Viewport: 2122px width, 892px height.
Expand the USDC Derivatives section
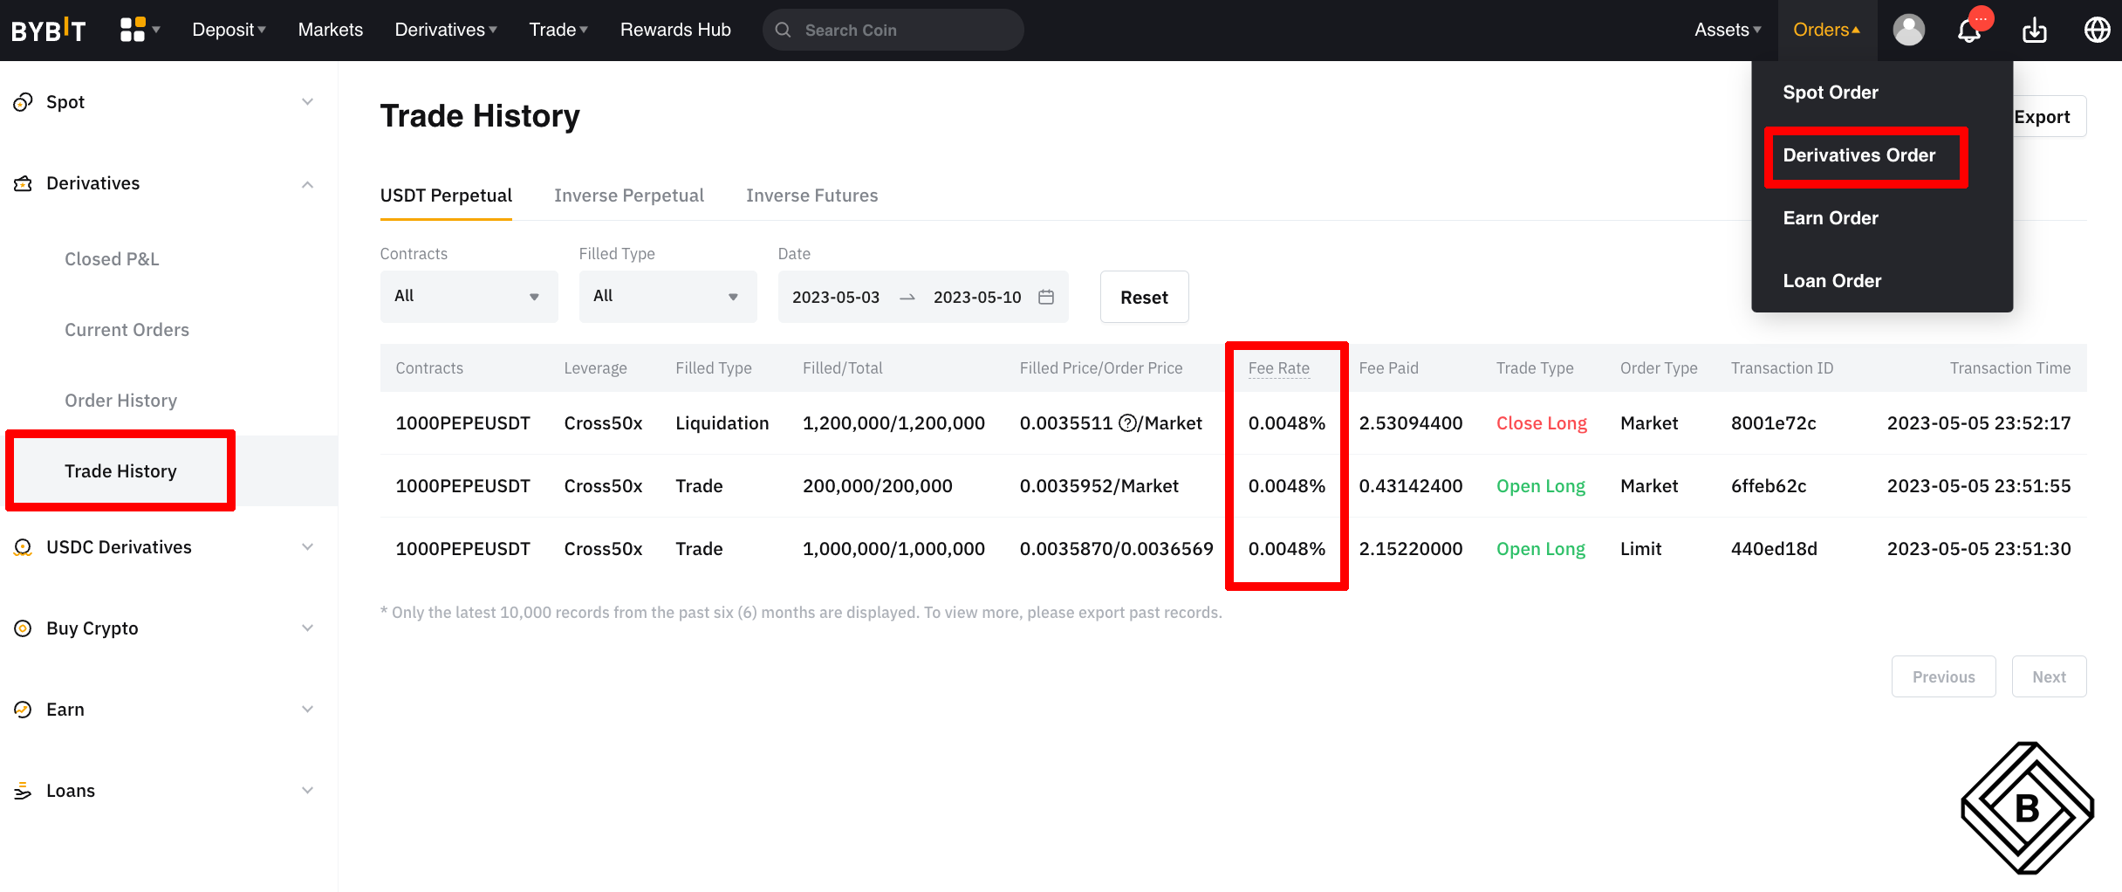point(307,547)
